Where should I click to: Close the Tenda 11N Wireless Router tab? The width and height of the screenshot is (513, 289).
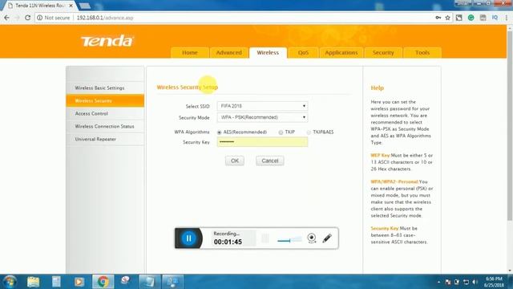tap(71, 6)
